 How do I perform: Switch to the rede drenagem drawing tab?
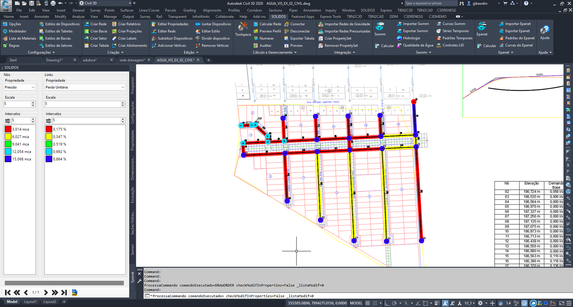(x=132, y=60)
